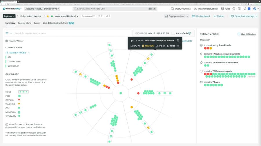Screen dimensions: 261x146
Task: Toggle the MEM(ORY) legend filter
Action: (19, 112)
